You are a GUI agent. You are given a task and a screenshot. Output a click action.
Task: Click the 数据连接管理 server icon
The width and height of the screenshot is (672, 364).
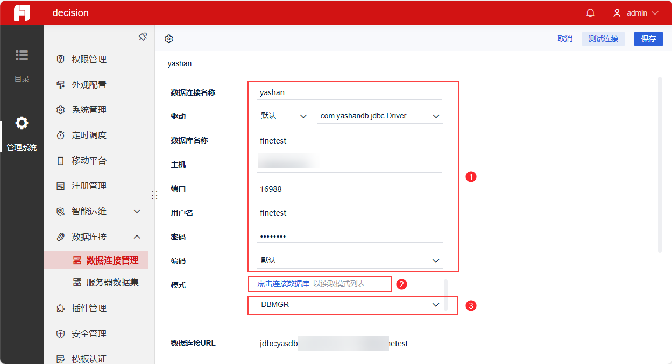pos(77,260)
